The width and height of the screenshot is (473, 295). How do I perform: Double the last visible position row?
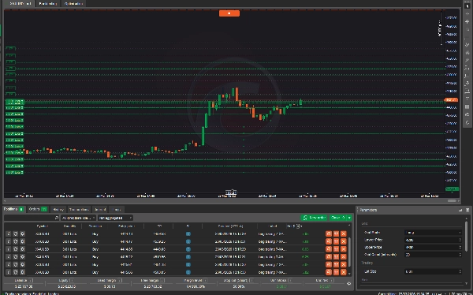[x=336, y=272]
